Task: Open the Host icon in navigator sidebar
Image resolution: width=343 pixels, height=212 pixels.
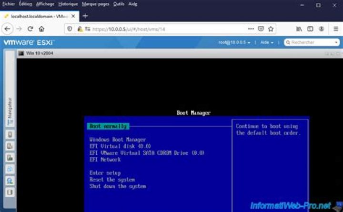Action: (x=10, y=134)
